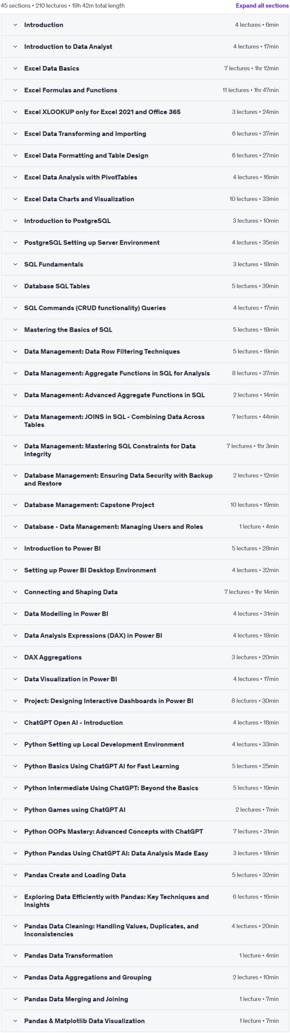Open Mastering the Basics of SQL section
Viewport: 290px width, 1033px height.
(x=145, y=330)
